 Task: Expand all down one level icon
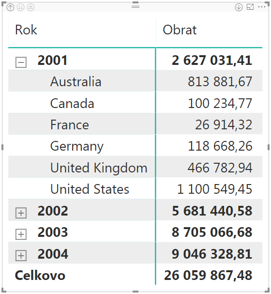click(30, 7)
